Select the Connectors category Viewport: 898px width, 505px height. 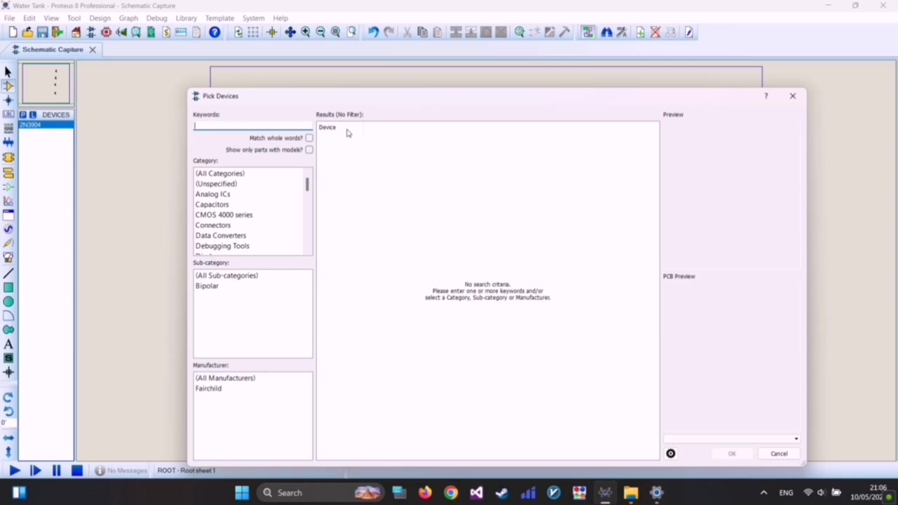pos(213,226)
